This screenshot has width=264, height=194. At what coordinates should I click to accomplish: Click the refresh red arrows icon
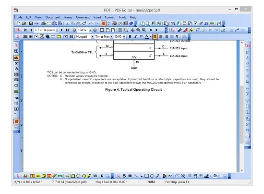(18, 30)
